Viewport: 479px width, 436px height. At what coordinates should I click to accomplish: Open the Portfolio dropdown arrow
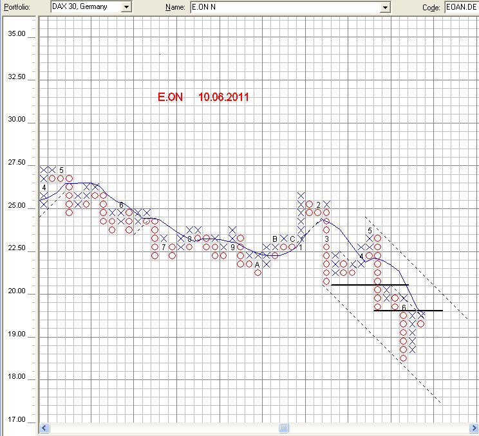(x=126, y=6)
